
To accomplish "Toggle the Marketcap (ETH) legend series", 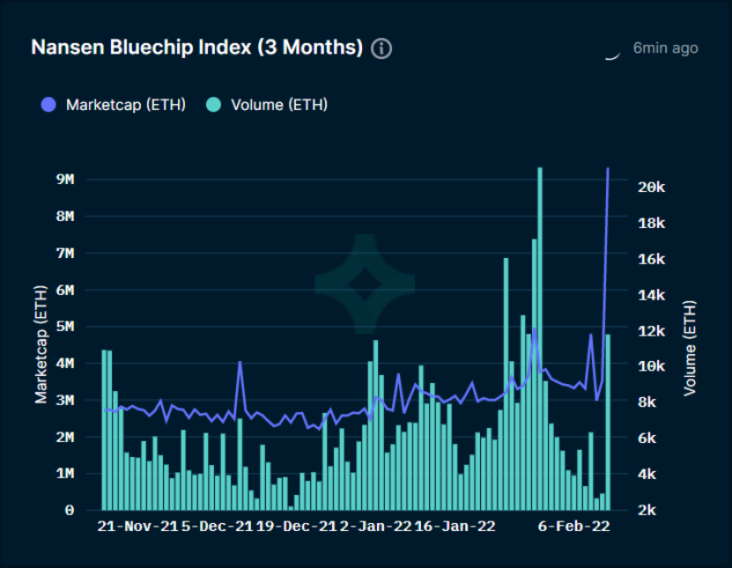I will (x=114, y=105).
